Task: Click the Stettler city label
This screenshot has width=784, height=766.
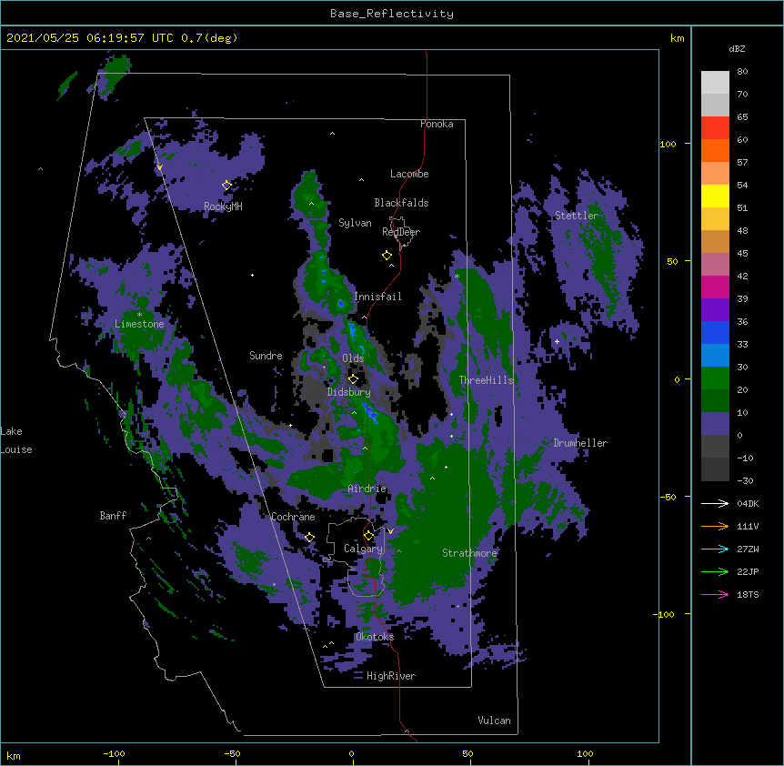Action: click(x=577, y=216)
